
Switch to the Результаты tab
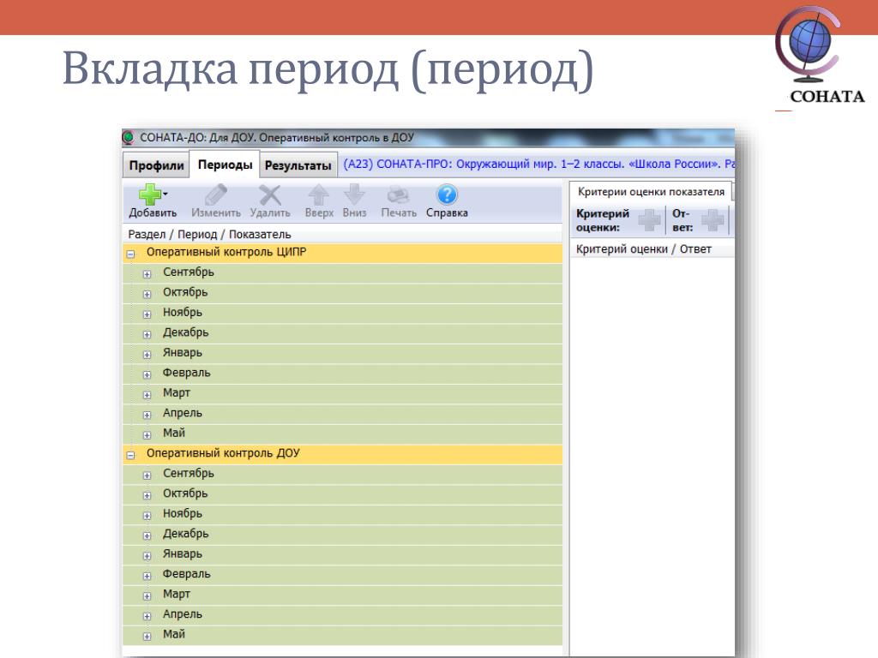coord(298,165)
